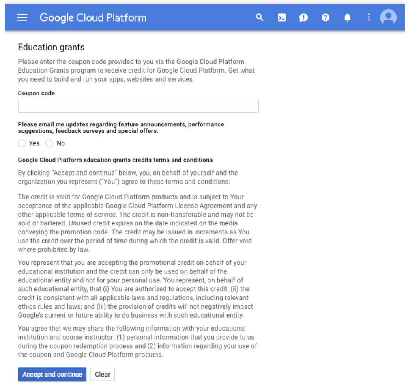Show notifications via the bell icon

coord(347,18)
